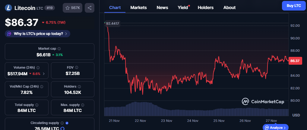Screen dimensions: 307x130
Task: Select the Yield tab
Action: click(183, 8)
